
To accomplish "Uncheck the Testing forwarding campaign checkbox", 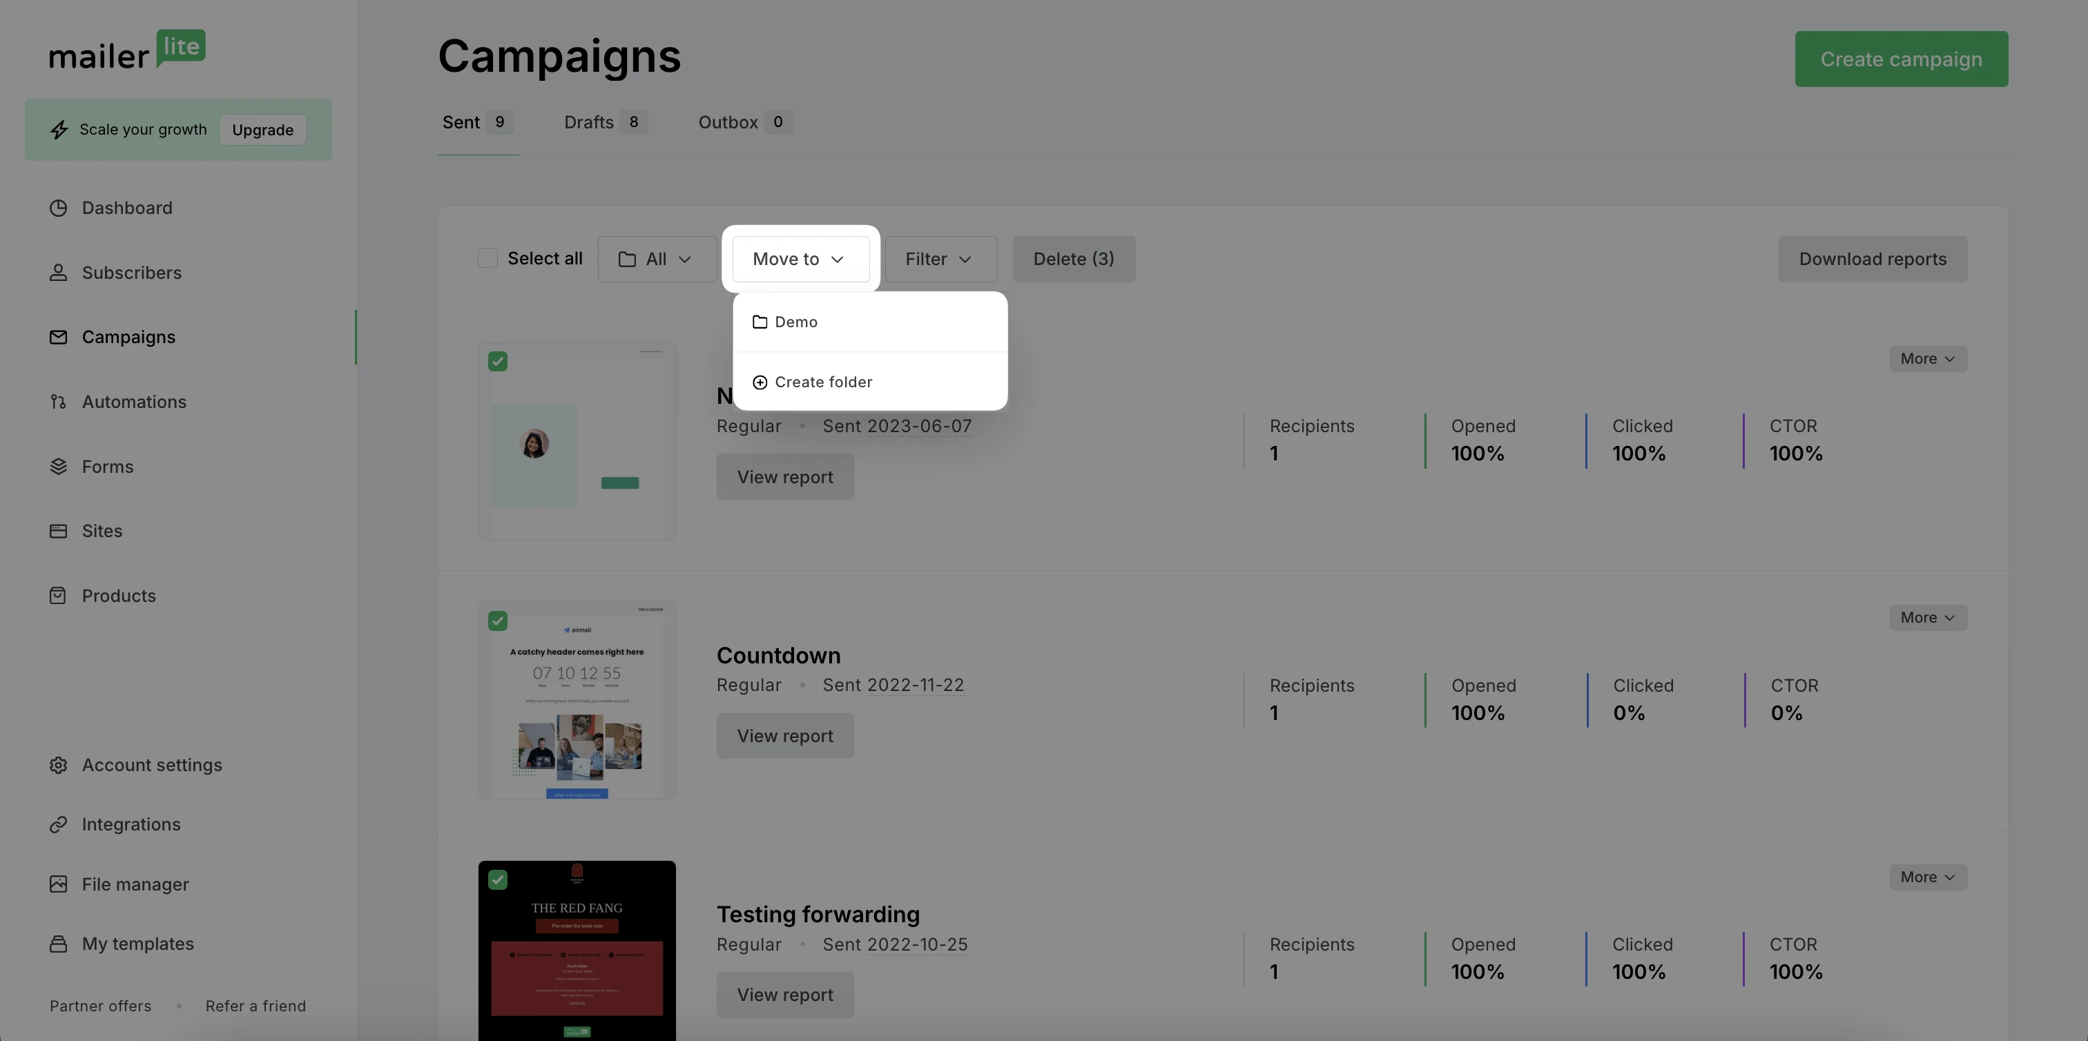I will 498,879.
